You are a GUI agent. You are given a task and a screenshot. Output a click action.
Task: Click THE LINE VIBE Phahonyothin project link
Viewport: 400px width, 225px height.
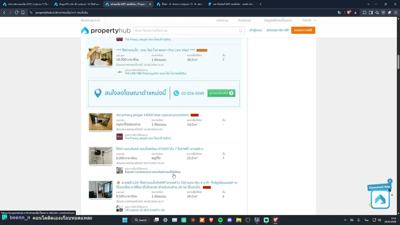click(156, 73)
